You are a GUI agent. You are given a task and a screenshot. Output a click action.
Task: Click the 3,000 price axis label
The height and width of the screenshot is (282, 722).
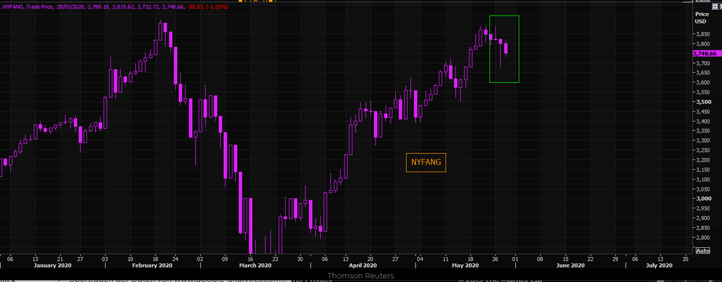702,199
